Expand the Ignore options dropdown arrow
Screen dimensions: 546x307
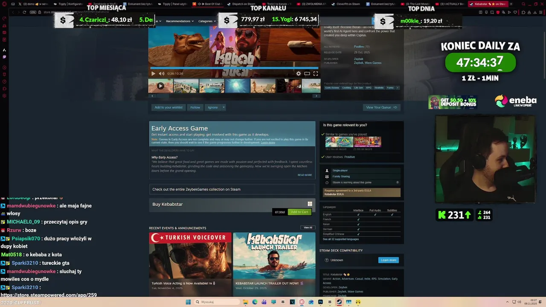[224, 107]
